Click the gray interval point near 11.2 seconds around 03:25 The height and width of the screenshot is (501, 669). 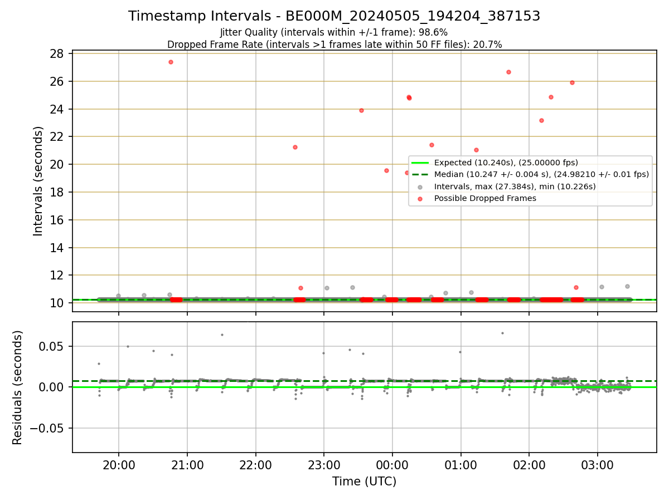tap(627, 286)
